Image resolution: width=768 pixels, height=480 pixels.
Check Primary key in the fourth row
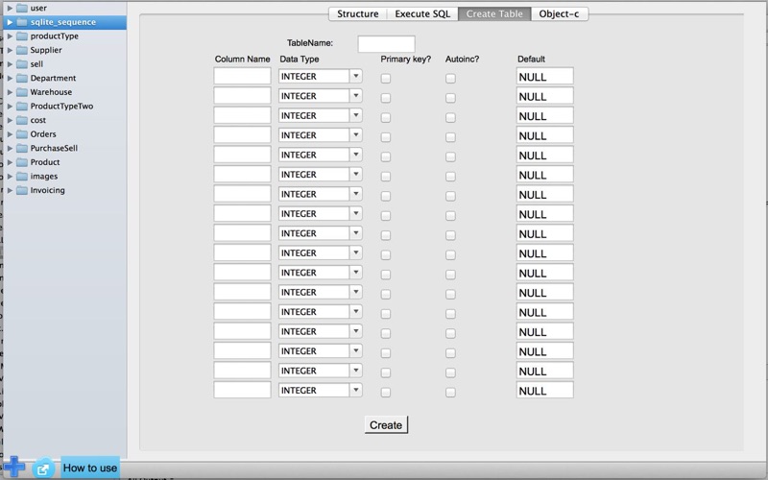tap(386, 137)
